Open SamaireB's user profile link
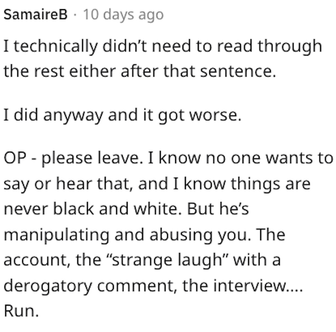Image resolution: width=336 pixels, height=332 pixels. coord(35,14)
